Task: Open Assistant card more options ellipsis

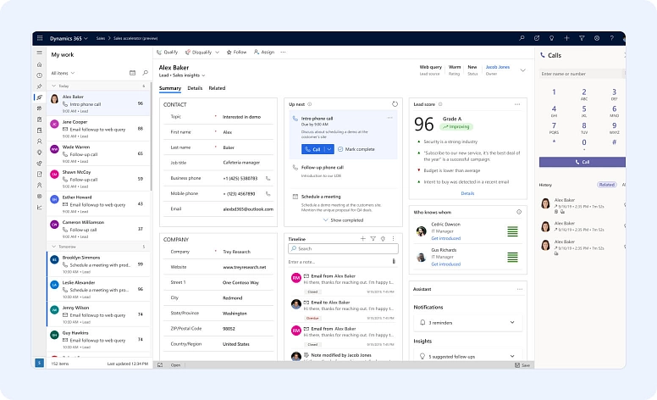Action: 520,289
